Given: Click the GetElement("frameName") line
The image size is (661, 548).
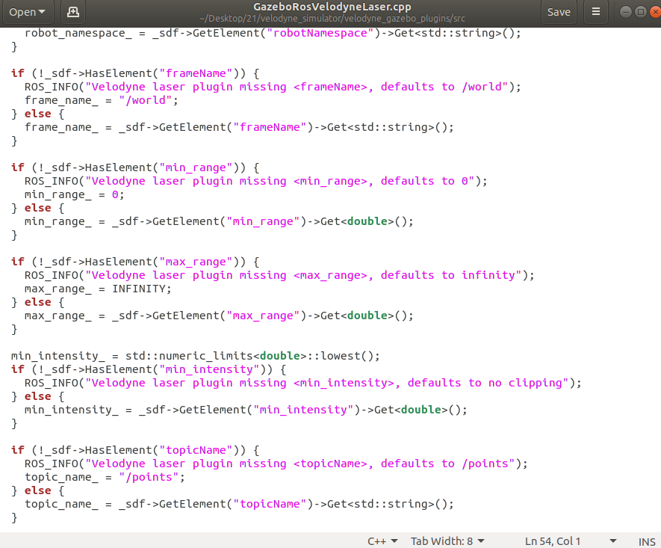Looking at the screenshot, I should click(x=239, y=127).
